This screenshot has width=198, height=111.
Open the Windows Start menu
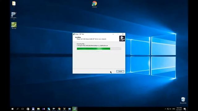[12, 109]
